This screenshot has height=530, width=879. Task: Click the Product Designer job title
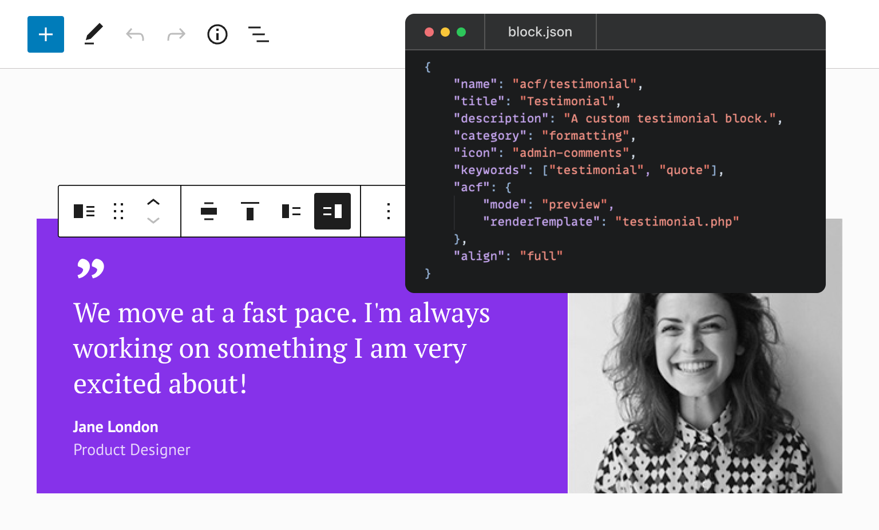coord(132,450)
